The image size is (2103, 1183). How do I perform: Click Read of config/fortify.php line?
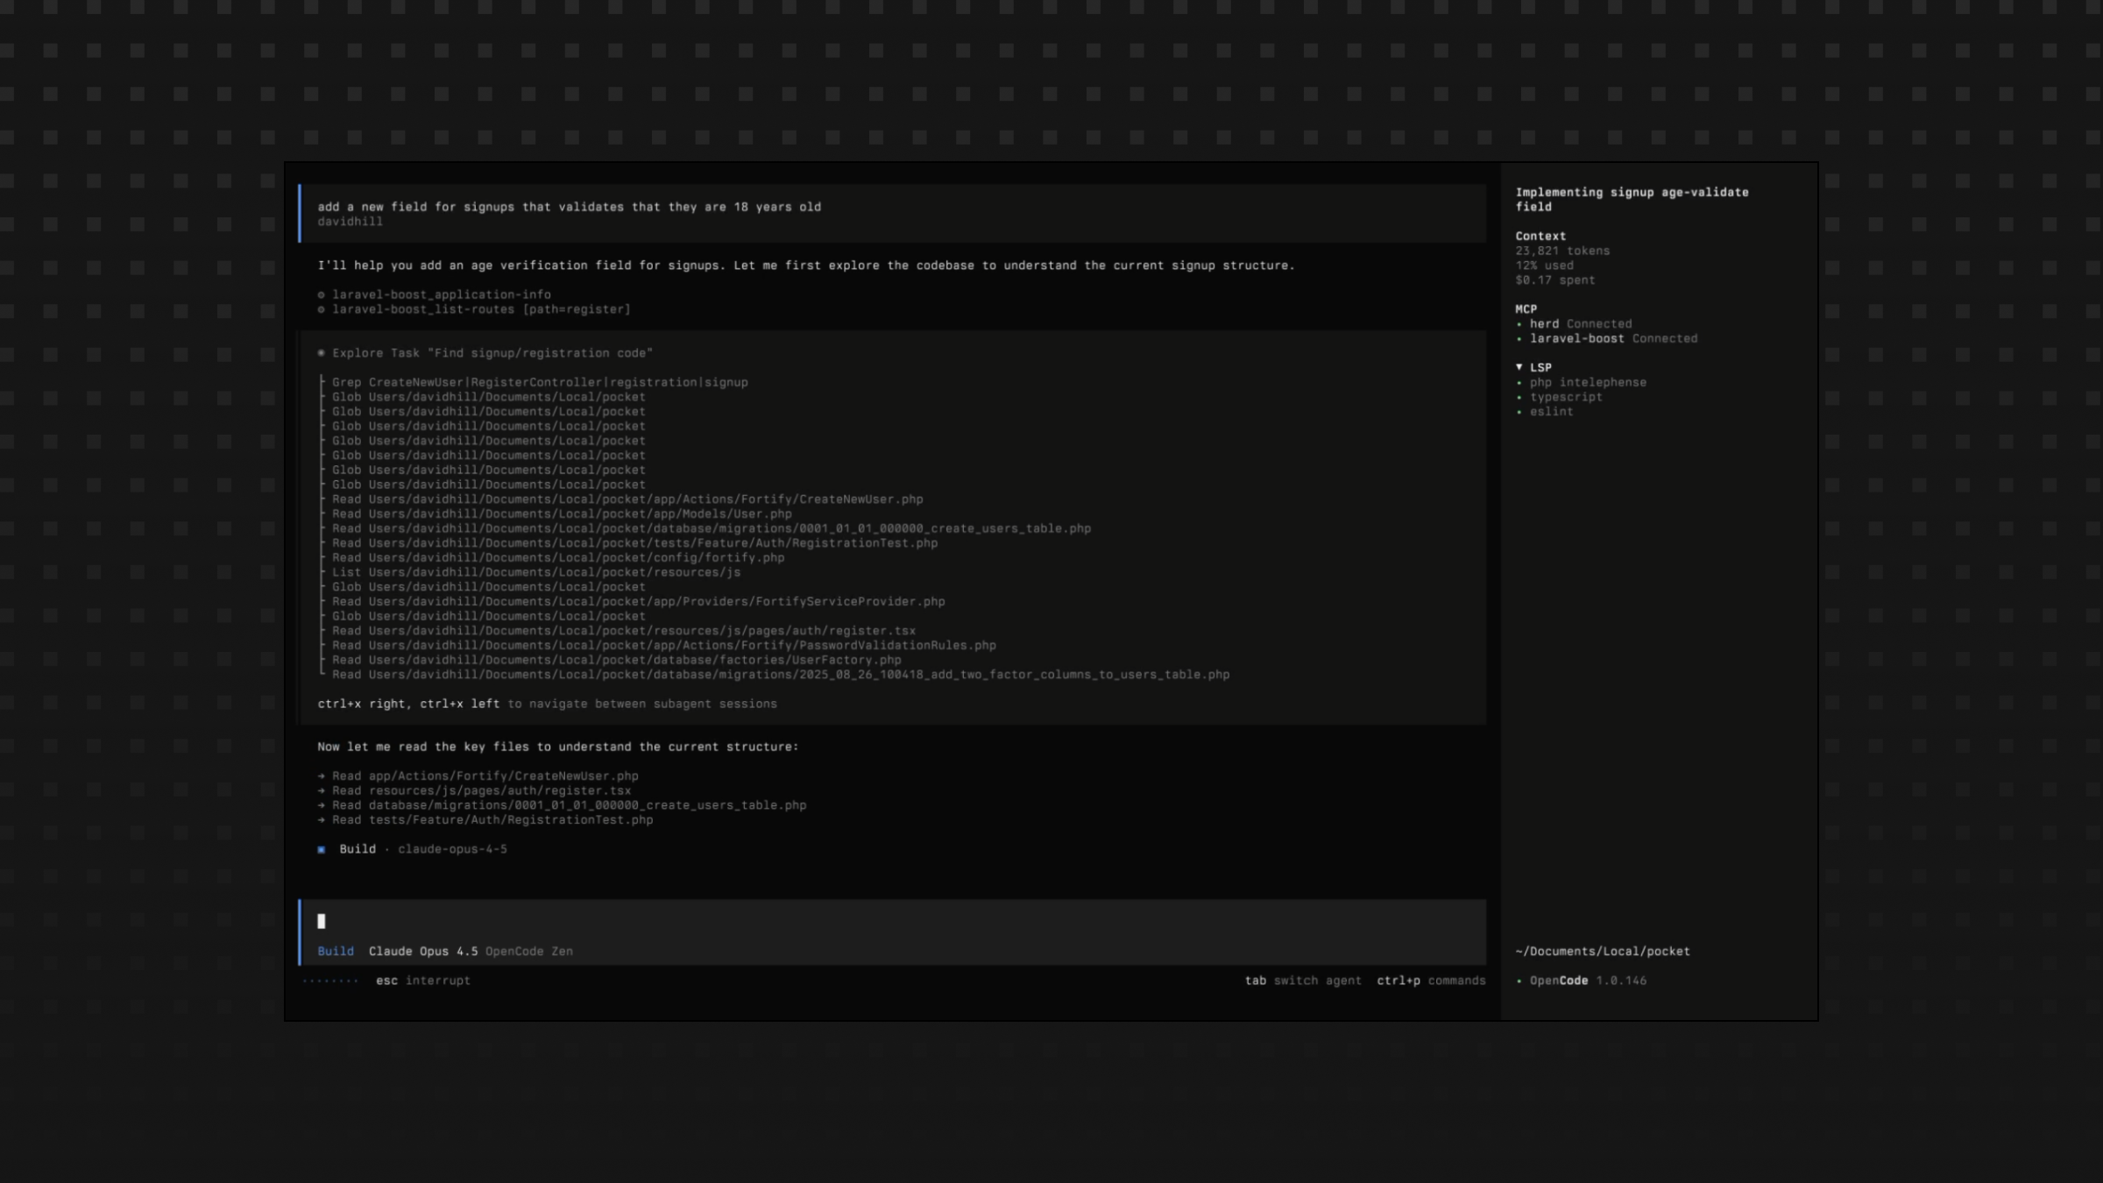point(558,557)
